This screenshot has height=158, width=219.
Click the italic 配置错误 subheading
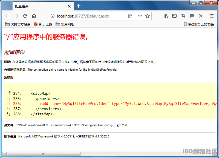tap(15, 52)
